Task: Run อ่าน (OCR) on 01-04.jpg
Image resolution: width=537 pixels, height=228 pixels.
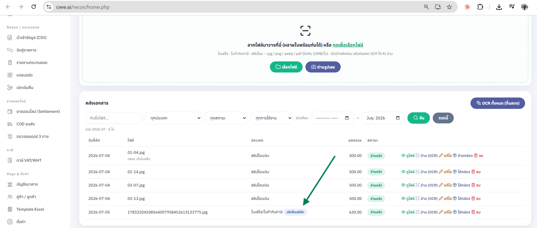Action: [426, 156]
